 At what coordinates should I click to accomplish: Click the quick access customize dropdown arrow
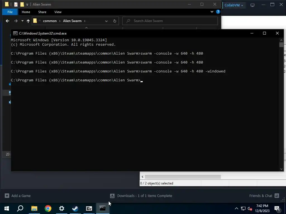[27, 4]
